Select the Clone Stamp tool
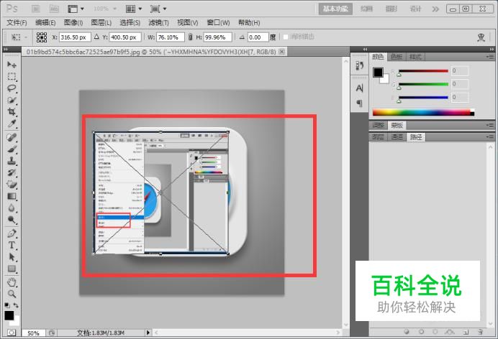The width and height of the screenshot is (498, 339). tap(12, 161)
